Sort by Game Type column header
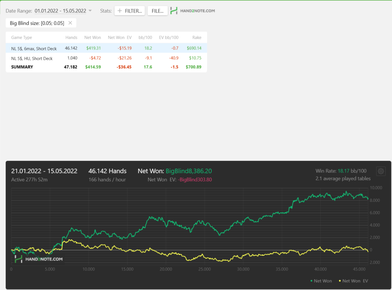392x290 pixels. tap(21, 38)
